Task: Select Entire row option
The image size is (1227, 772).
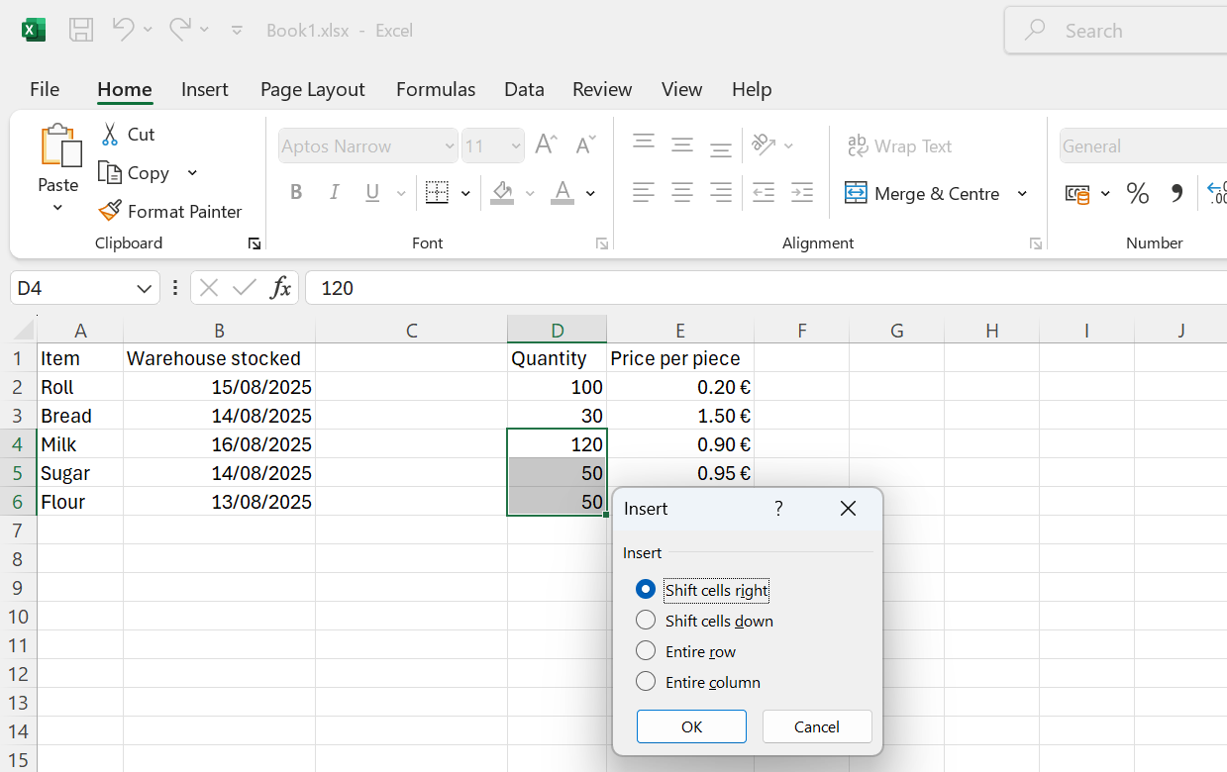Action: [x=686, y=651]
